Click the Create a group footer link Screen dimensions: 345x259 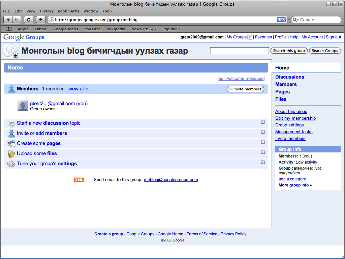(x=109, y=234)
